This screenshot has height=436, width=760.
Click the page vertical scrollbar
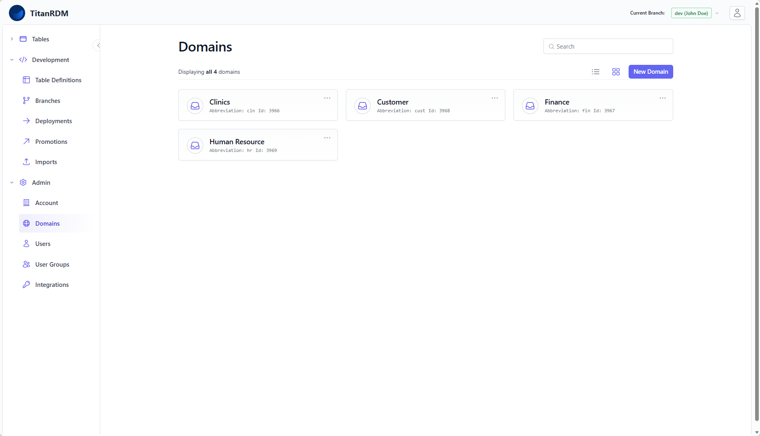757,215
